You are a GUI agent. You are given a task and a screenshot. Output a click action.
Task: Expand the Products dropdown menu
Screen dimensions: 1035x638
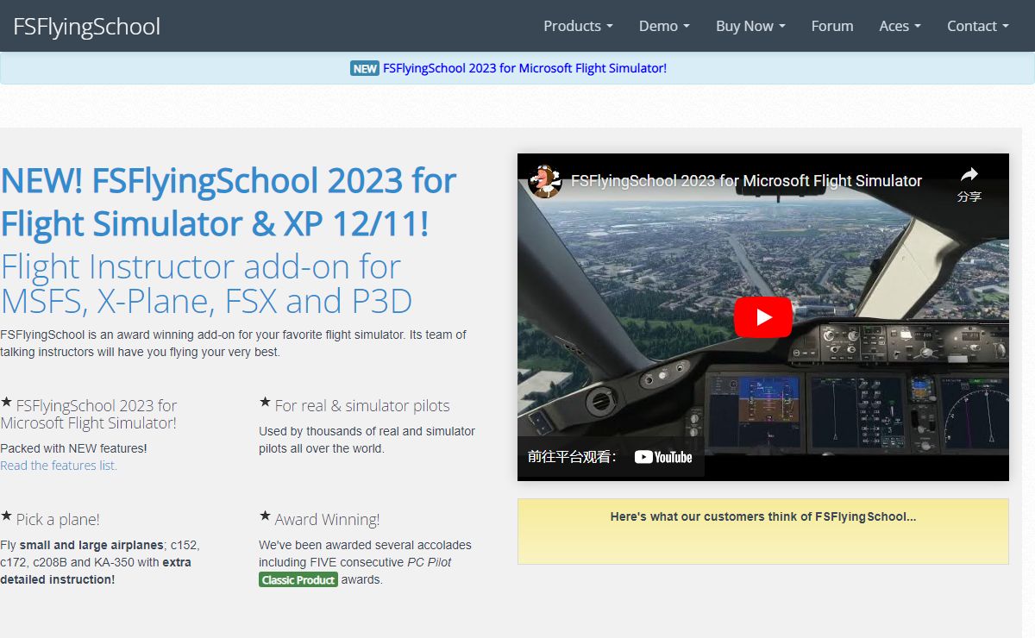coord(578,26)
